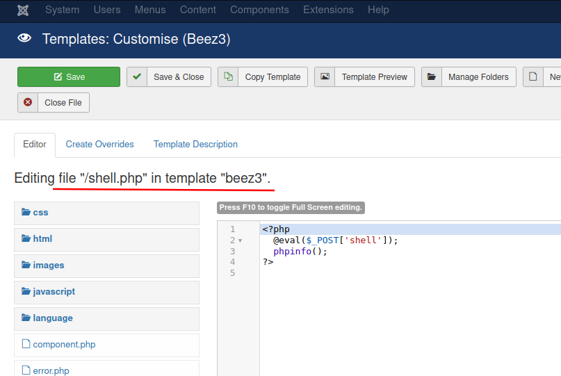Click Copy Template button
The width and height of the screenshot is (561, 376).
click(263, 77)
